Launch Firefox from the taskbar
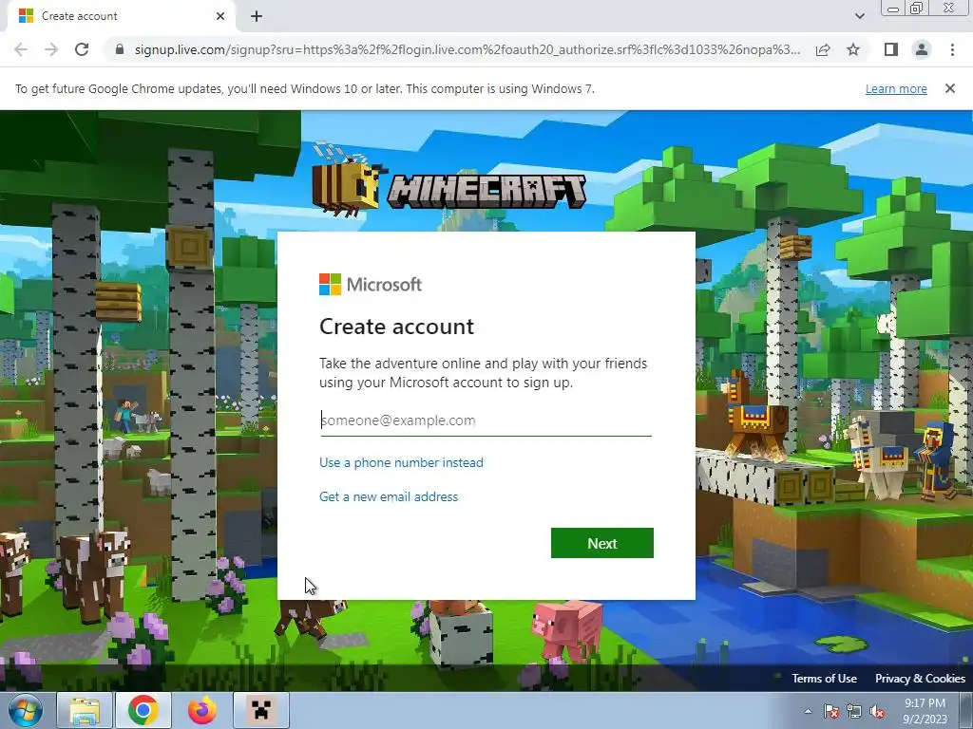973x729 pixels. coord(202,710)
